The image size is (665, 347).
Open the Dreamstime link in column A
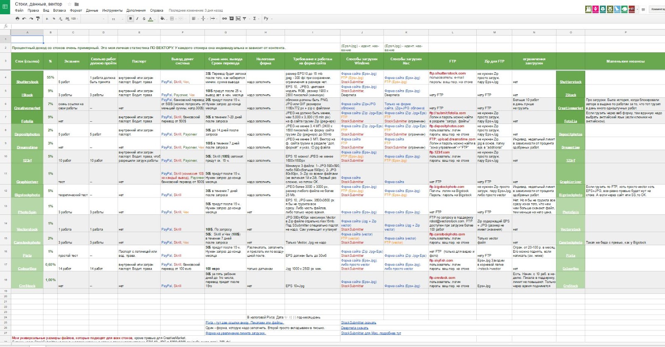pos(27,148)
